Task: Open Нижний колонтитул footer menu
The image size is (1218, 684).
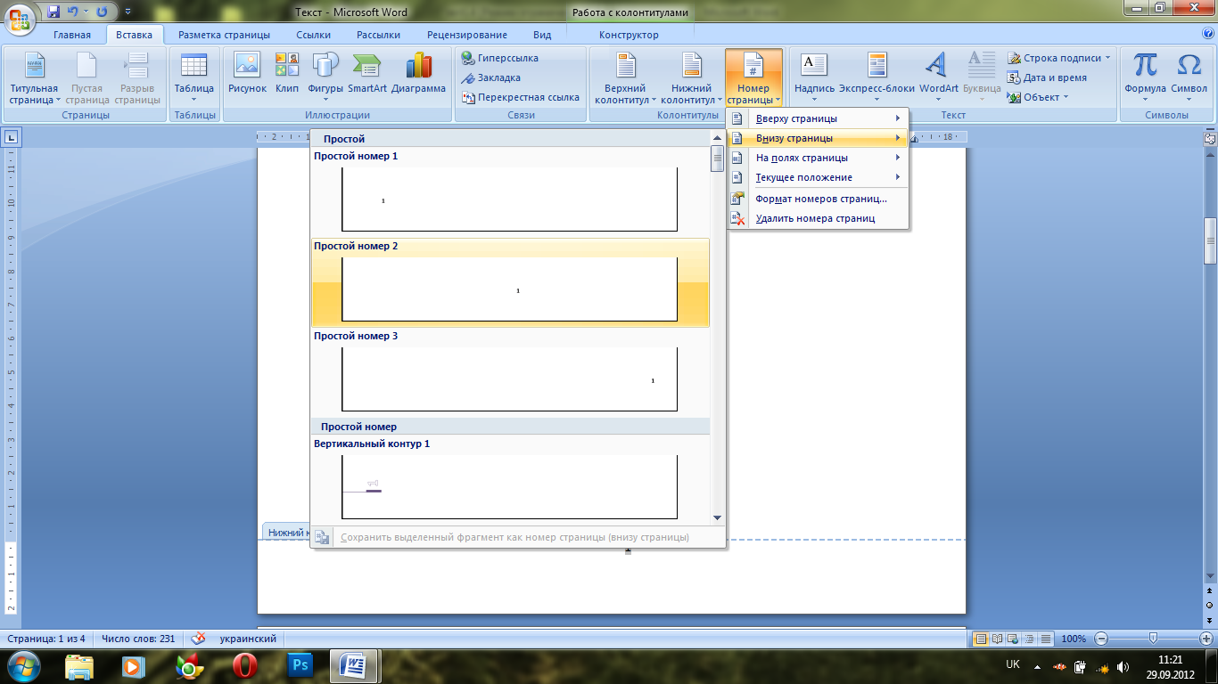Action: [692, 78]
